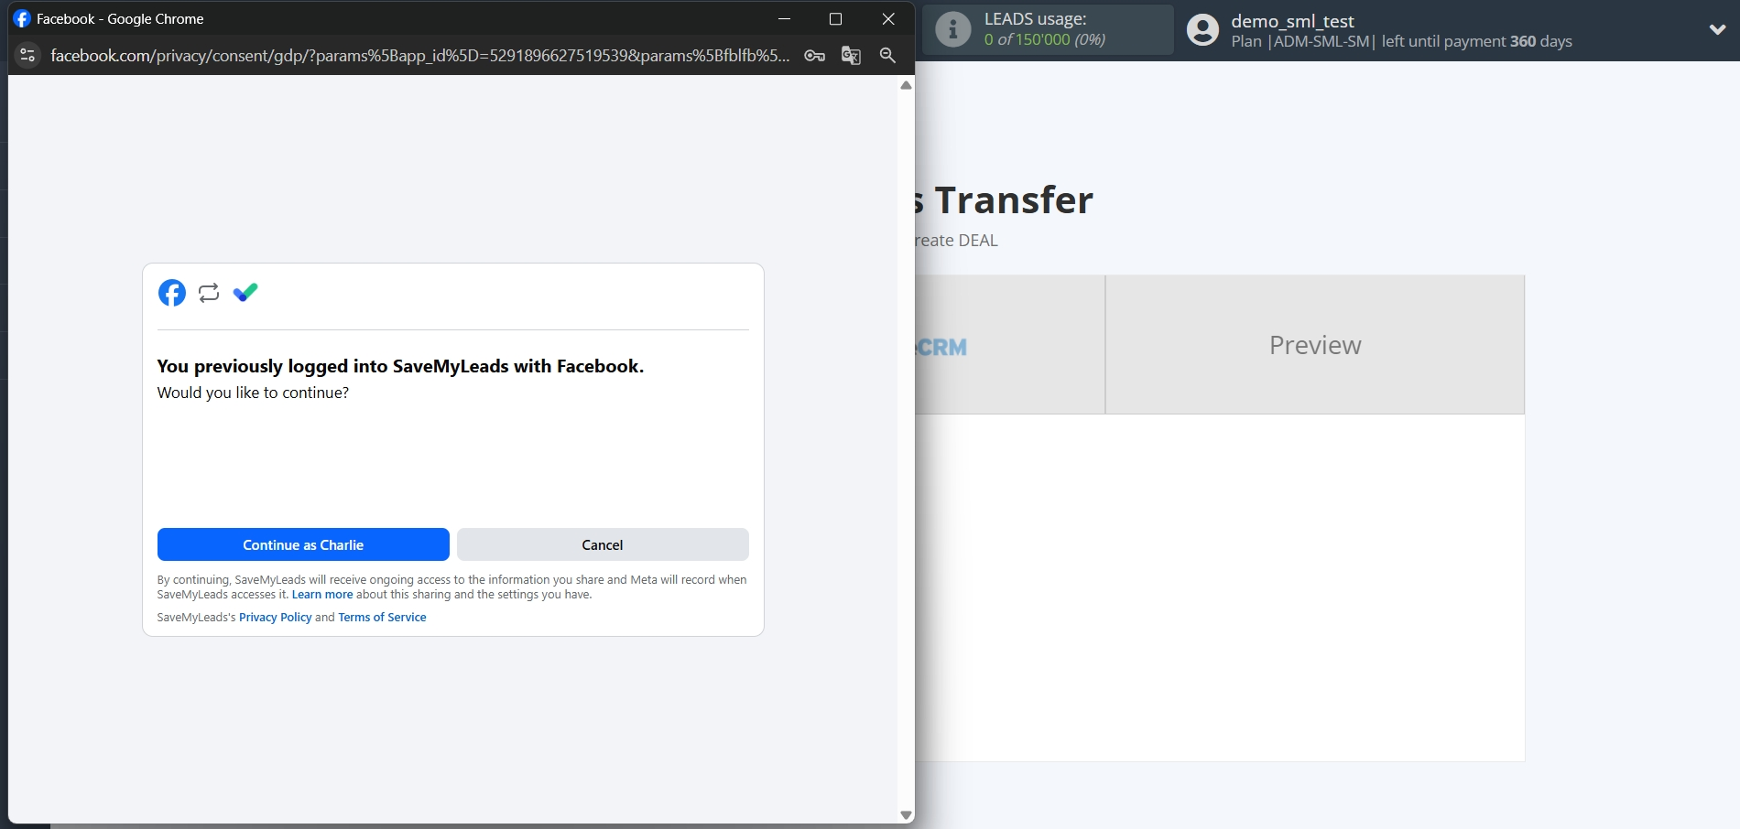
Task: Click the scrollbar down arrow in popup
Action: [x=906, y=814]
